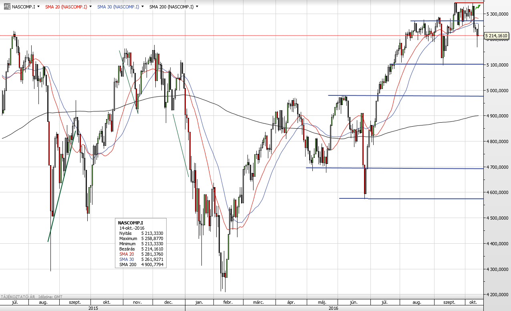Click the 5 300,0000 price axis label

[x=497, y=14]
